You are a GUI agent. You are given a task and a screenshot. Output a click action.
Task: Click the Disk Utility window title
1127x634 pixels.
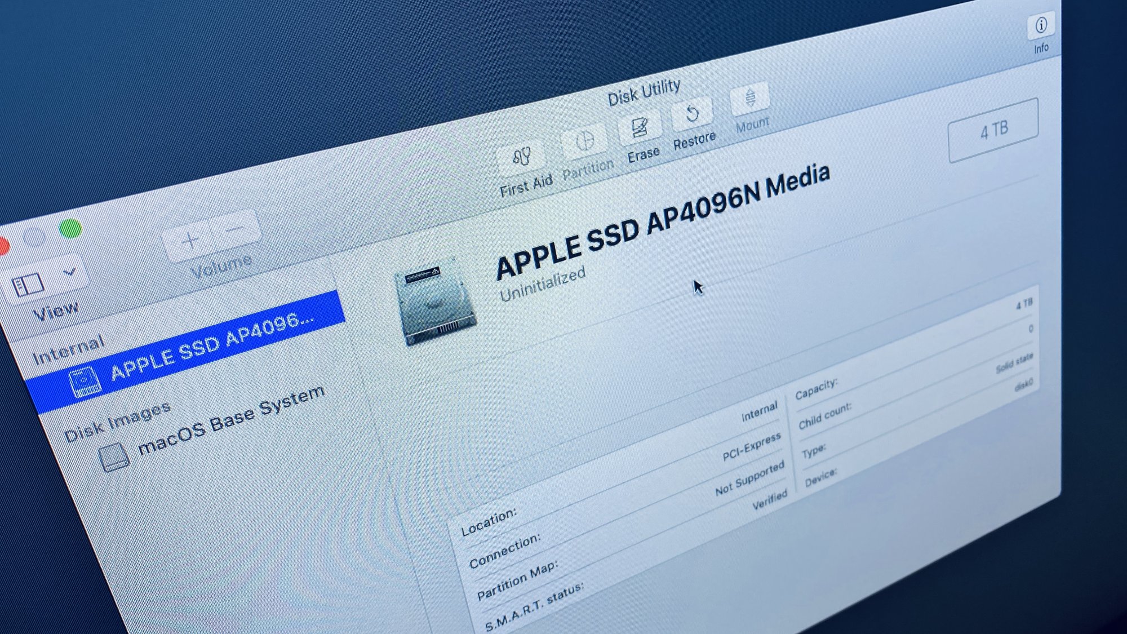click(x=644, y=92)
